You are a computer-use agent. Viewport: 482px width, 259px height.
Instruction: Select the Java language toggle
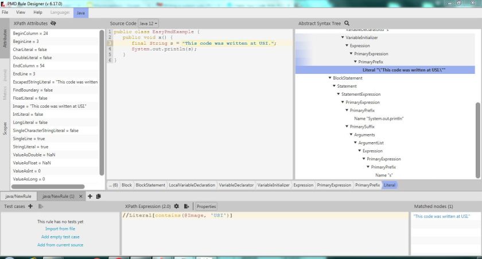(x=81, y=12)
